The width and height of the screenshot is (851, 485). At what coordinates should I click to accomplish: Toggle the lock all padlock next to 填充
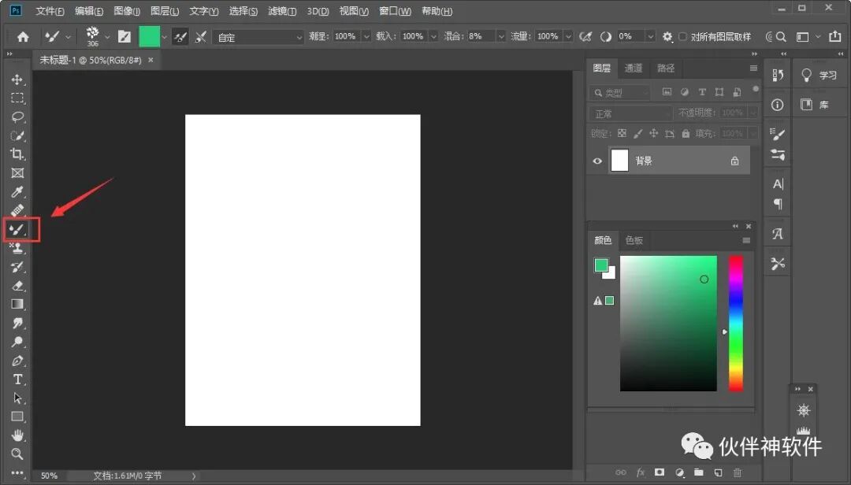[x=686, y=134]
